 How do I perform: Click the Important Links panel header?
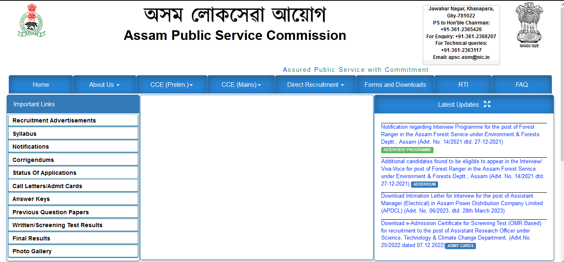(73, 104)
